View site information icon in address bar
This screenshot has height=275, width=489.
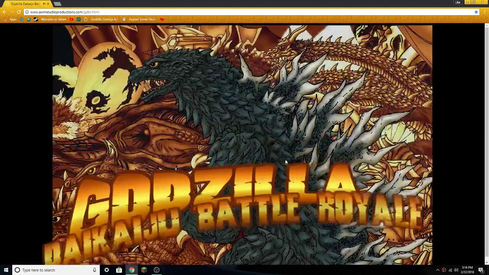pyautogui.click(x=27, y=12)
